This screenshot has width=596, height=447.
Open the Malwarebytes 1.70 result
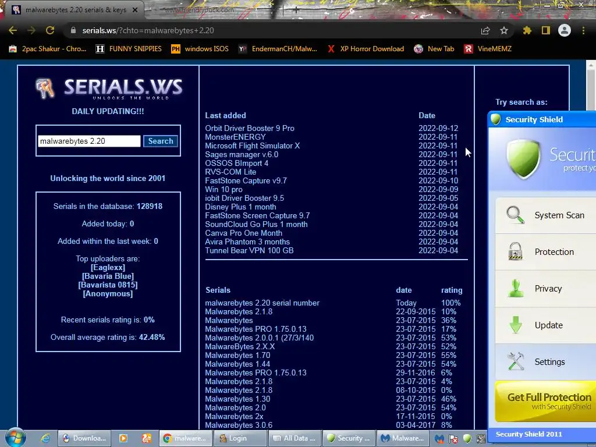[x=237, y=356]
